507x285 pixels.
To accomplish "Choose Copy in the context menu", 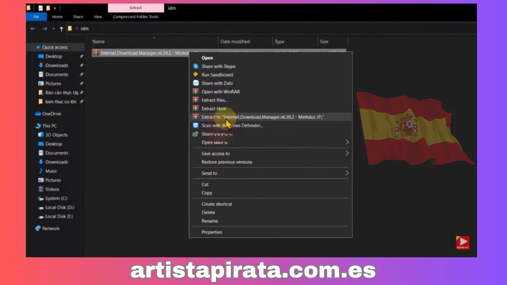I will (x=207, y=193).
